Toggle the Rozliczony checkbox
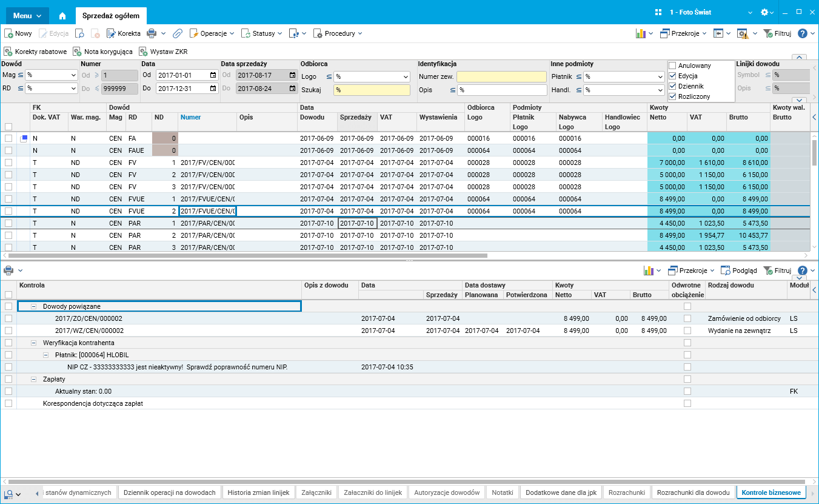Image resolution: width=819 pixels, height=504 pixels. [x=672, y=96]
